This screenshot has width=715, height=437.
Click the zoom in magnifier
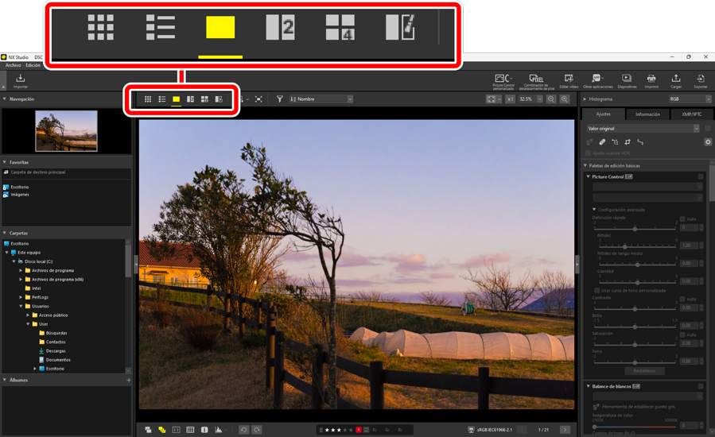[565, 99]
